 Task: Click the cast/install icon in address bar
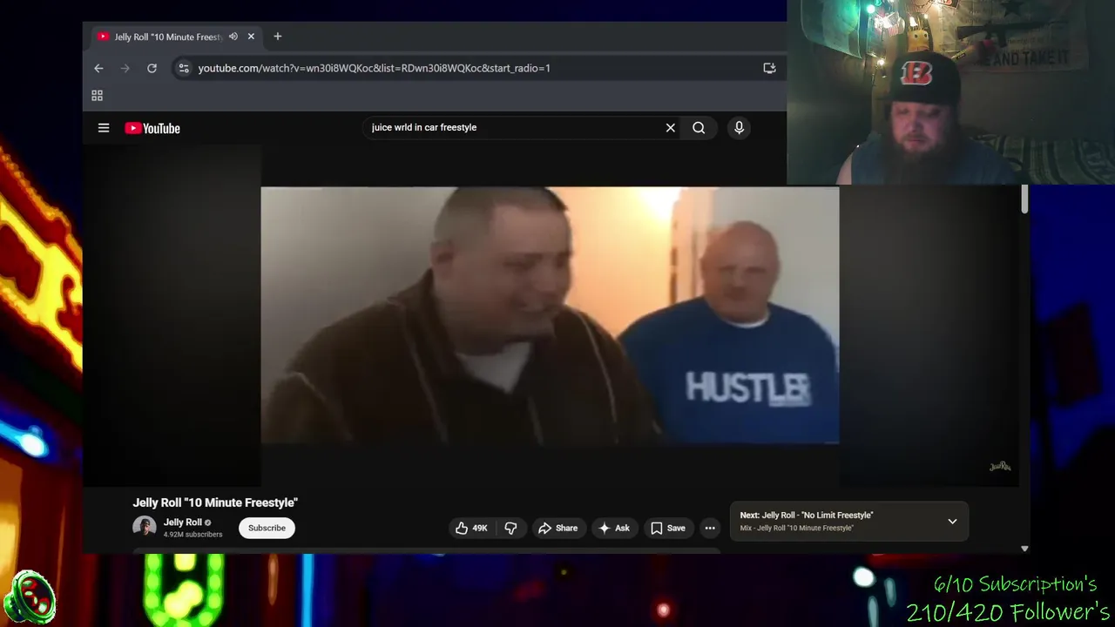click(x=769, y=68)
